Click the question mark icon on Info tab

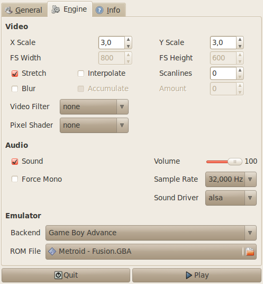(99, 10)
